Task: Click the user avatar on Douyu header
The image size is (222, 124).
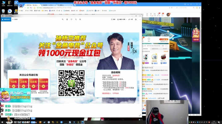Action: pyautogui.click(x=168, y=14)
